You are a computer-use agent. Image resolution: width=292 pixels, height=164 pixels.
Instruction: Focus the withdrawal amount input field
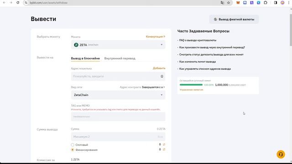[118, 137]
